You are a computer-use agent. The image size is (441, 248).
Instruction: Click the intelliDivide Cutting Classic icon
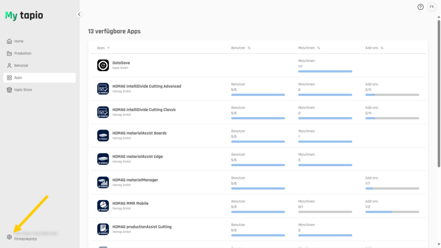[x=103, y=112]
